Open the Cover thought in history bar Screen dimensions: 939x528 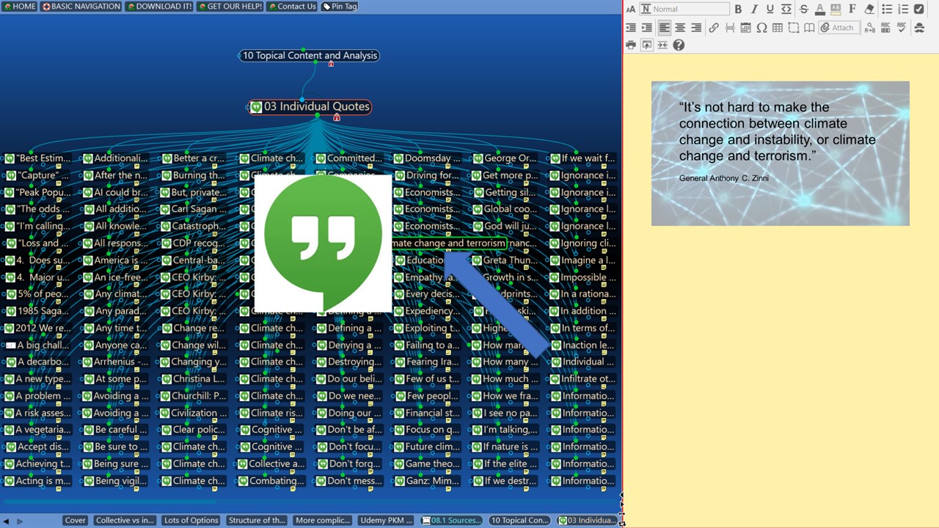[75, 521]
